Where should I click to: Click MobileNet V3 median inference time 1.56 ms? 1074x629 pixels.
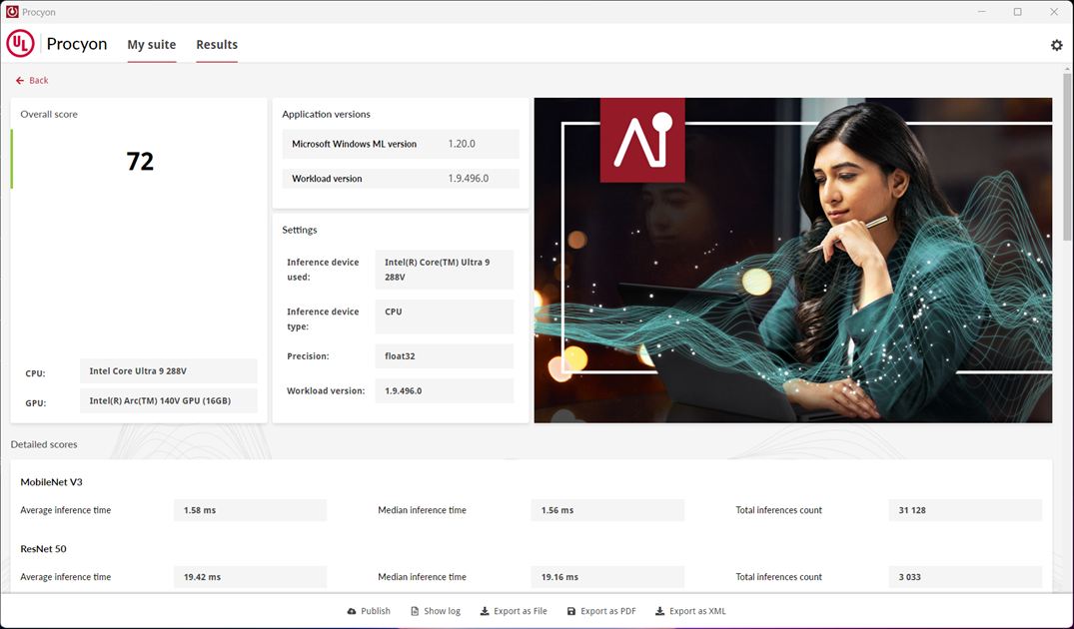coord(607,510)
